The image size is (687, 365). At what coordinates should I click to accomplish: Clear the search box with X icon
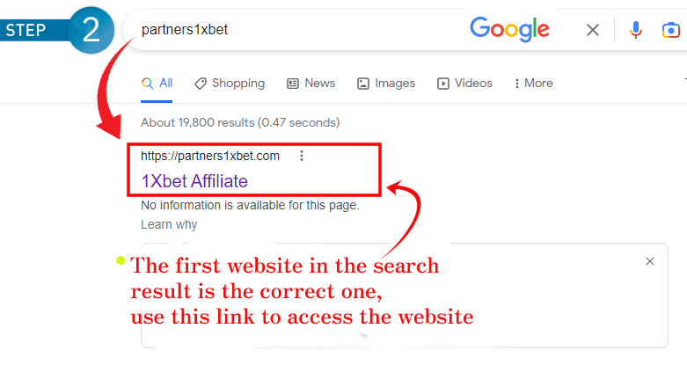pos(592,30)
